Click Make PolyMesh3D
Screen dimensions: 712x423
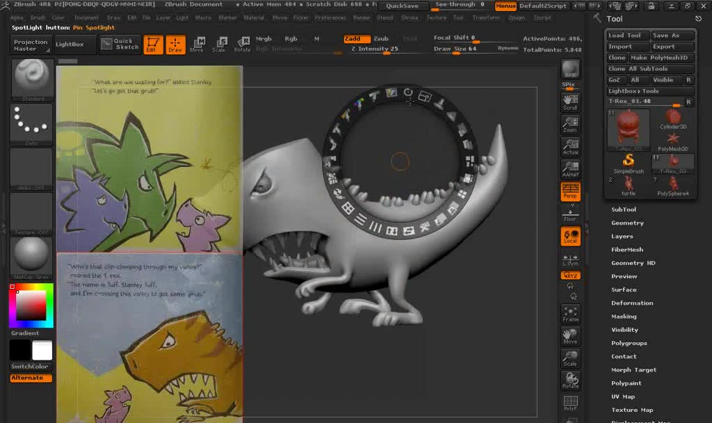[x=661, y=58]
